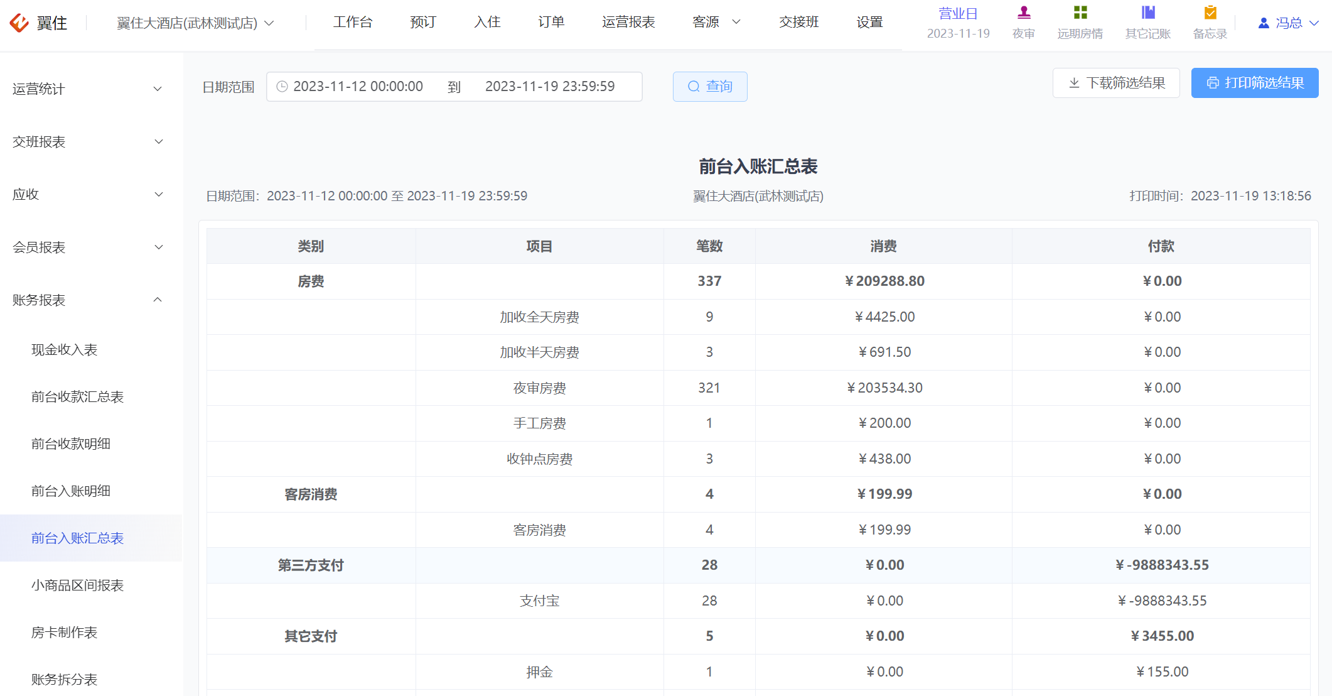Screen dimensions: 1332x696
Task: Click the 前台入账汇总表 report title
Action: click(x=758, y=166)
